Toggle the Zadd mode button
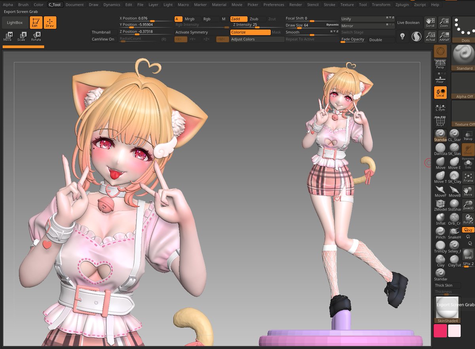 [239, 19]
